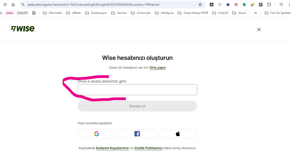Screen dimensions: 291x153
Task: Open the 'Unity3D' bookmark chip
Action: point(22,13)
